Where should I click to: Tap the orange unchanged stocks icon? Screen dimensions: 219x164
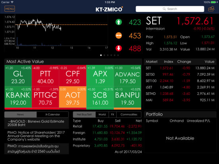pyautogui.click(x=119, y=35)
